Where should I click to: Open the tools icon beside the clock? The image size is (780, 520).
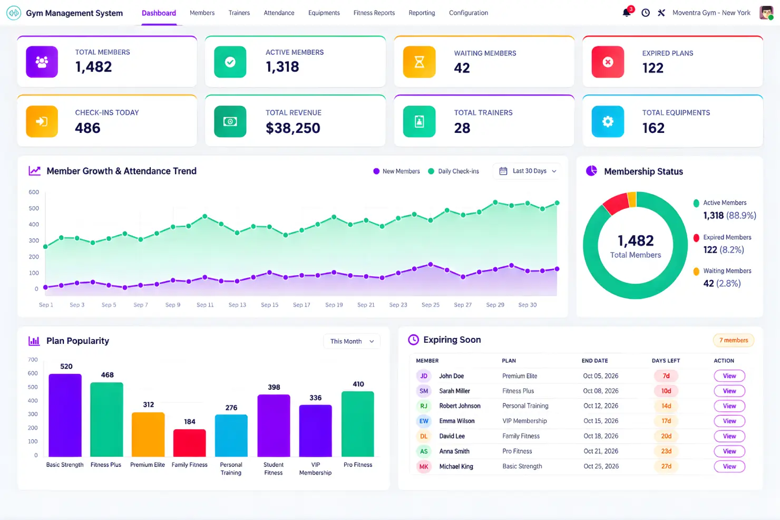[x=661, y=13]
